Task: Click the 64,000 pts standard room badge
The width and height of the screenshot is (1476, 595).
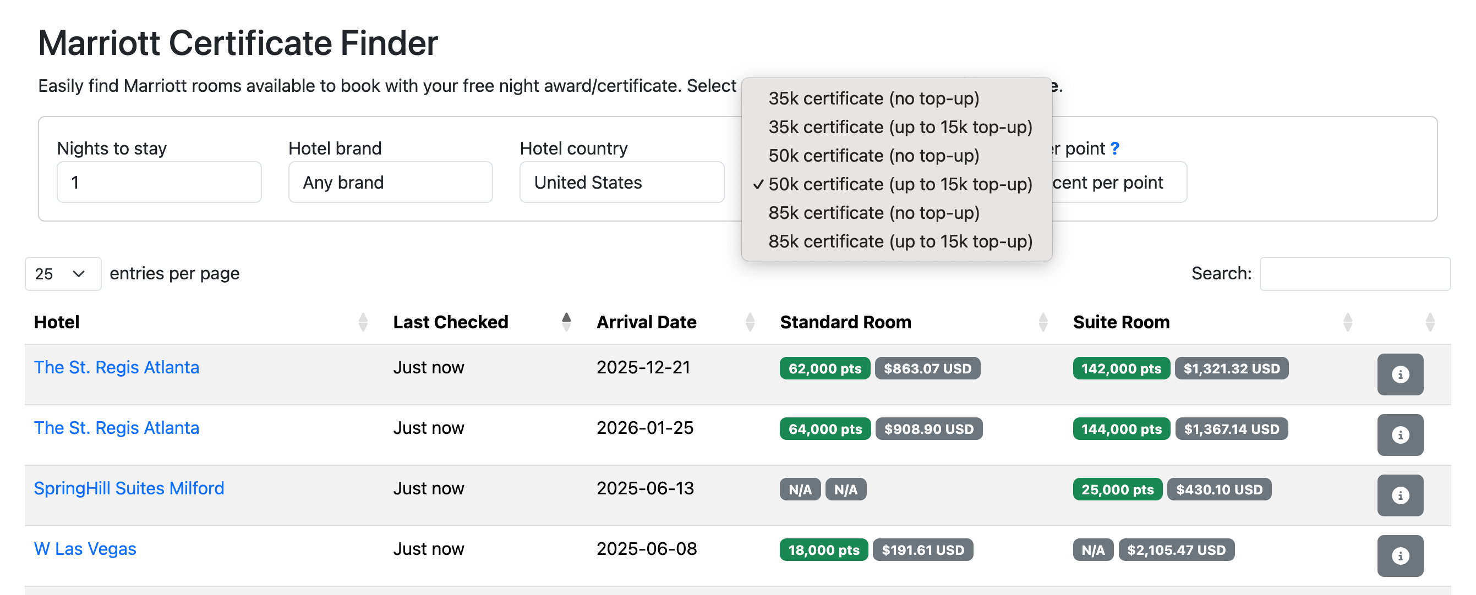Action: (825, 429)
